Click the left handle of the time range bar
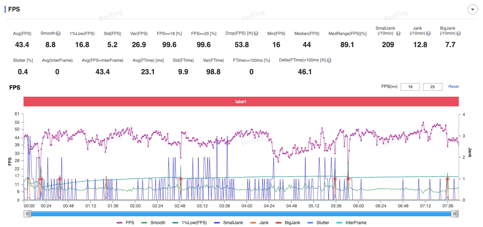 tap(27, 213)
